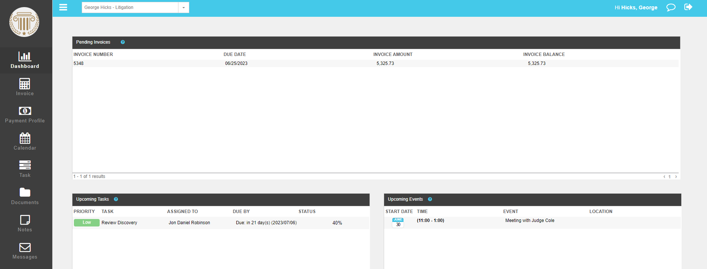Open the Review Discovery task
707x269 pixels.
click(119, 223)
